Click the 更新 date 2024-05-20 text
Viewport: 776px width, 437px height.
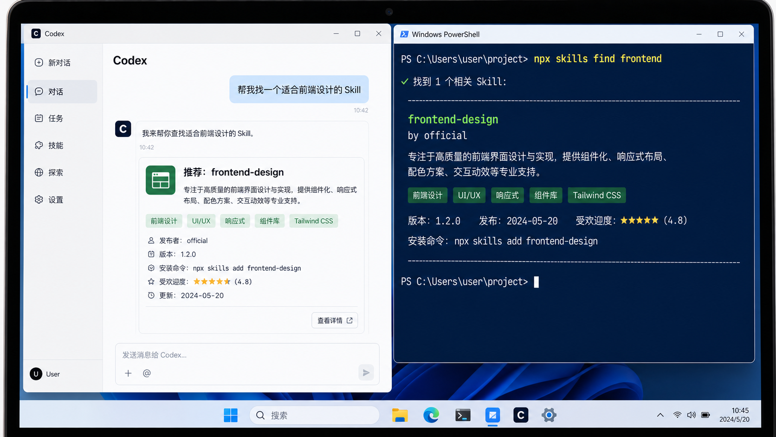pyautogui.click(x=202, y=295)
